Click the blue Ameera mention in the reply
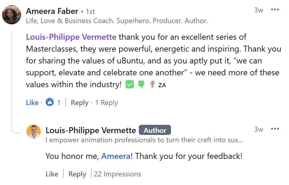This screenshot has width=289, height=185. pos(116,156)
